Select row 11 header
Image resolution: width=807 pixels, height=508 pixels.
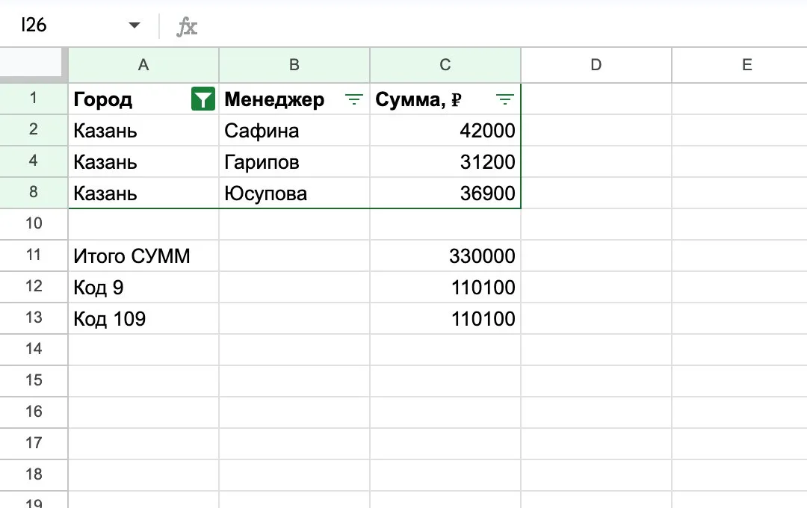34,255
